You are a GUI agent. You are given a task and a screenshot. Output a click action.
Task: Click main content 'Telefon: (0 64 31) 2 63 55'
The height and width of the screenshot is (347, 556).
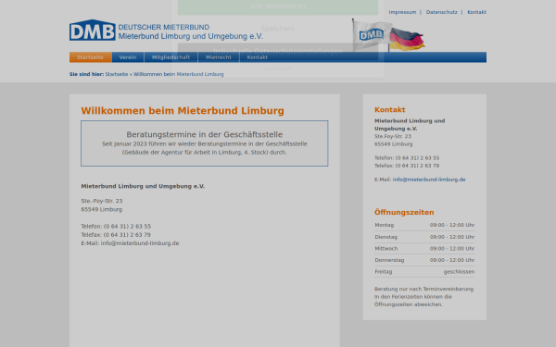116,227
